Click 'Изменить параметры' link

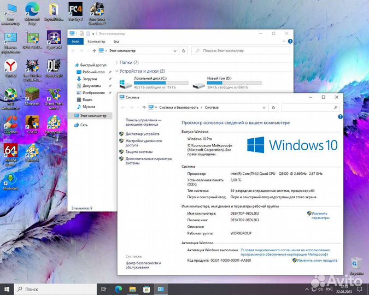point(320,215)
